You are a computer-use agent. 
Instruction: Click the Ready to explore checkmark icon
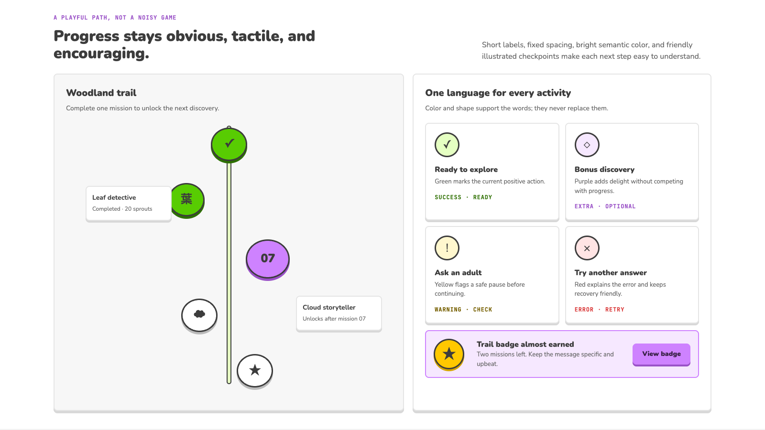pyautogui.click(x=447, y=145)
